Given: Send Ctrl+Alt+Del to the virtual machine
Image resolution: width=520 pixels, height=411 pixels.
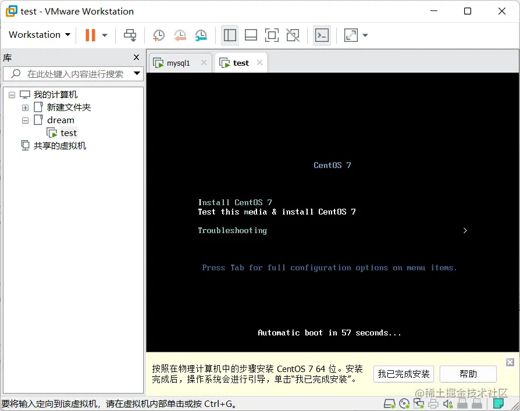Looking at the screenshot, I should click(130, 35).
